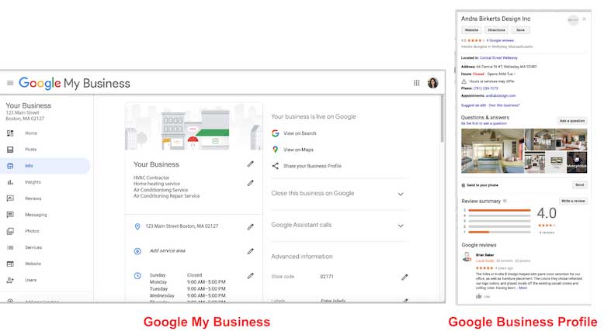
Task: Click the account profile avatar
Action: (x=432, y=83)
